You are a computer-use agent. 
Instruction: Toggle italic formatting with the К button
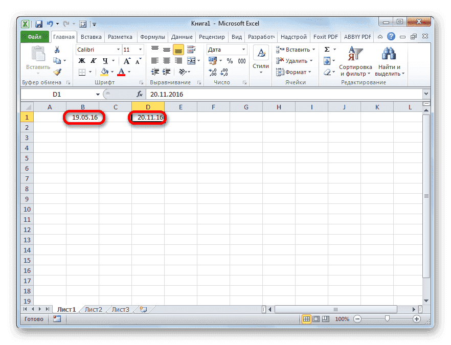click(93, 60)
